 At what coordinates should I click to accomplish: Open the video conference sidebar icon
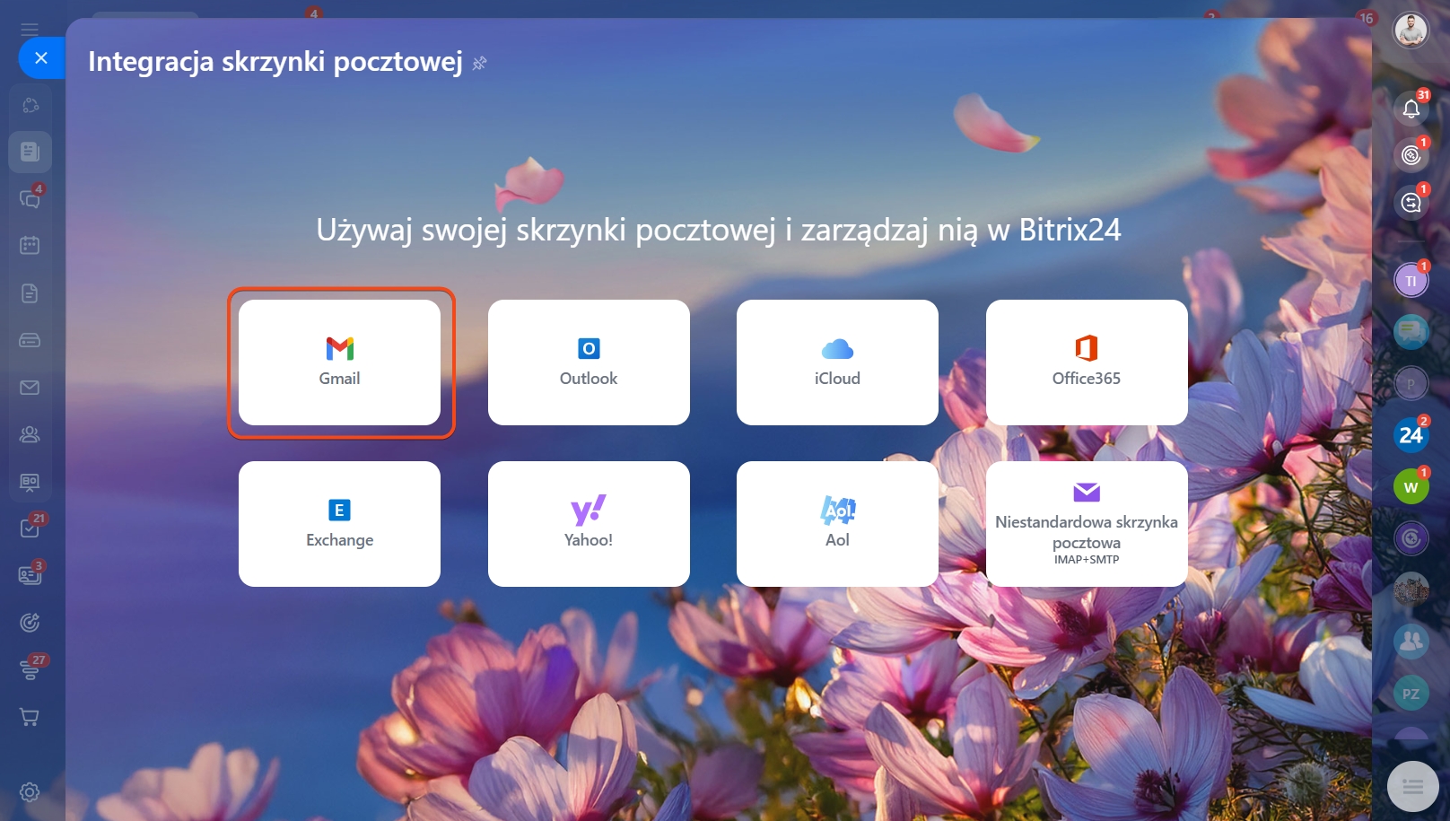point(30,482)
